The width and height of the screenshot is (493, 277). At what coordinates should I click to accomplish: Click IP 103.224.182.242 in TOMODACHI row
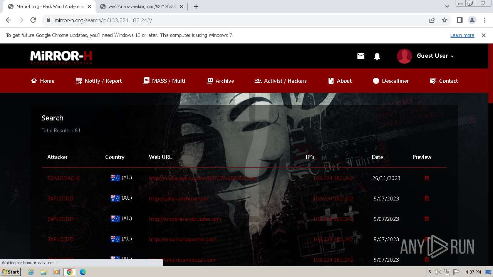coord(333,178)
